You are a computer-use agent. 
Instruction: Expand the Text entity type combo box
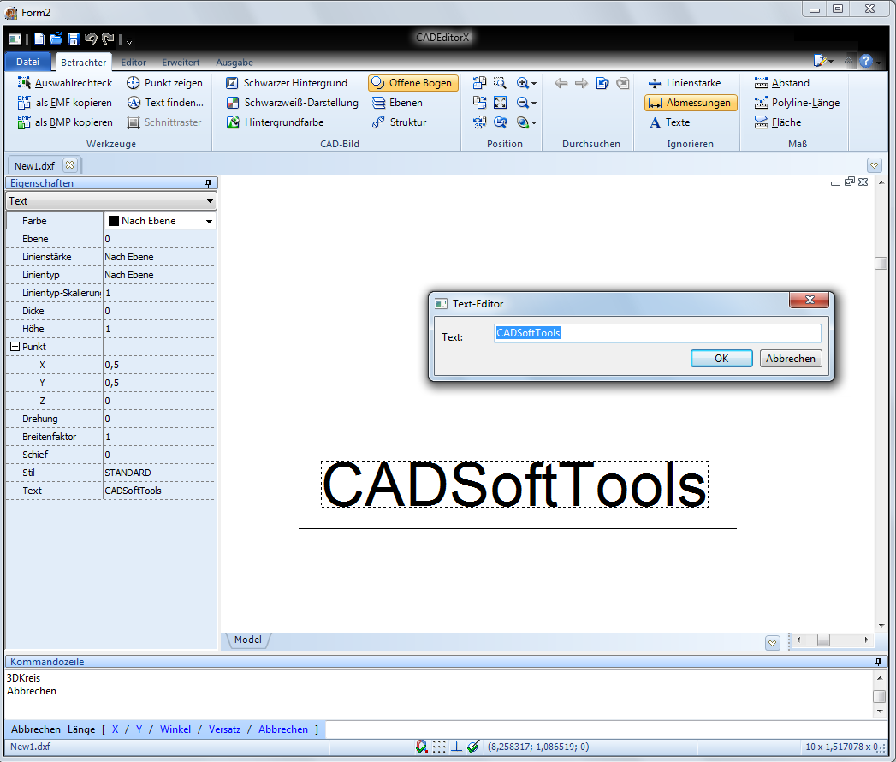point(210,201)
